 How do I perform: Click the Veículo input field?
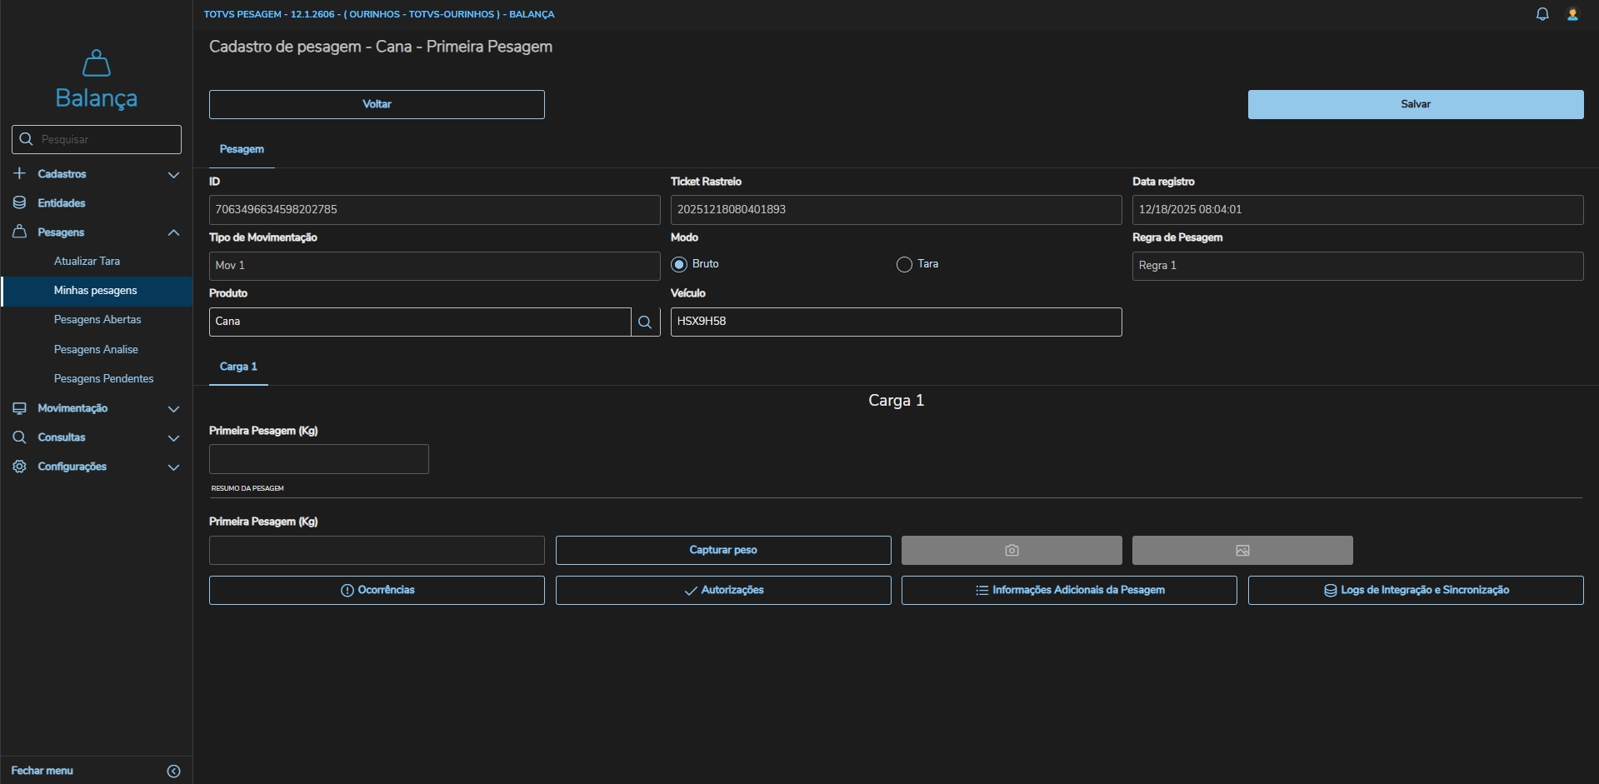coord(897,322)
